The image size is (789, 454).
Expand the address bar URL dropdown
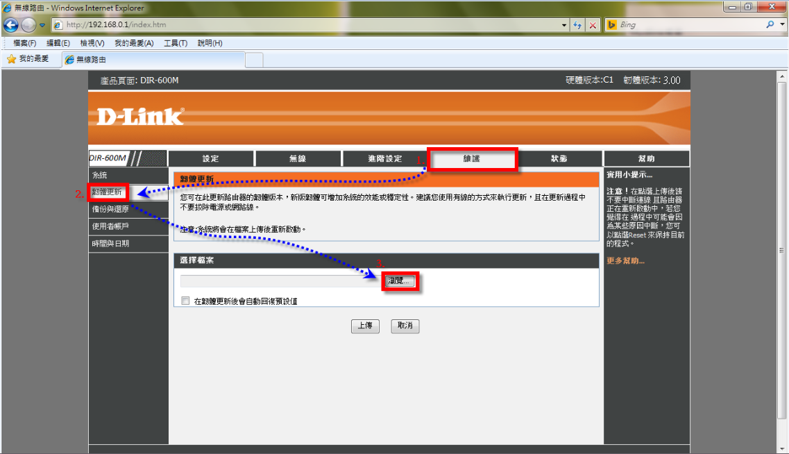(564, 25)
